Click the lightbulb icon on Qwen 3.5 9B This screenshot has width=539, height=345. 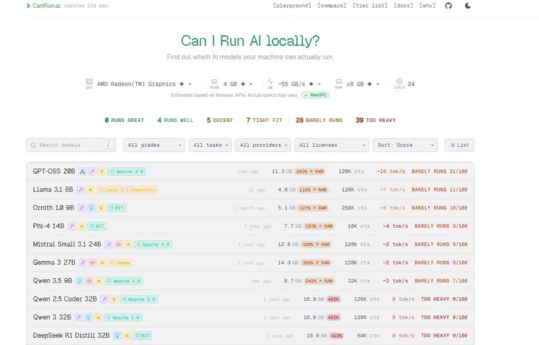coord(79,281)
